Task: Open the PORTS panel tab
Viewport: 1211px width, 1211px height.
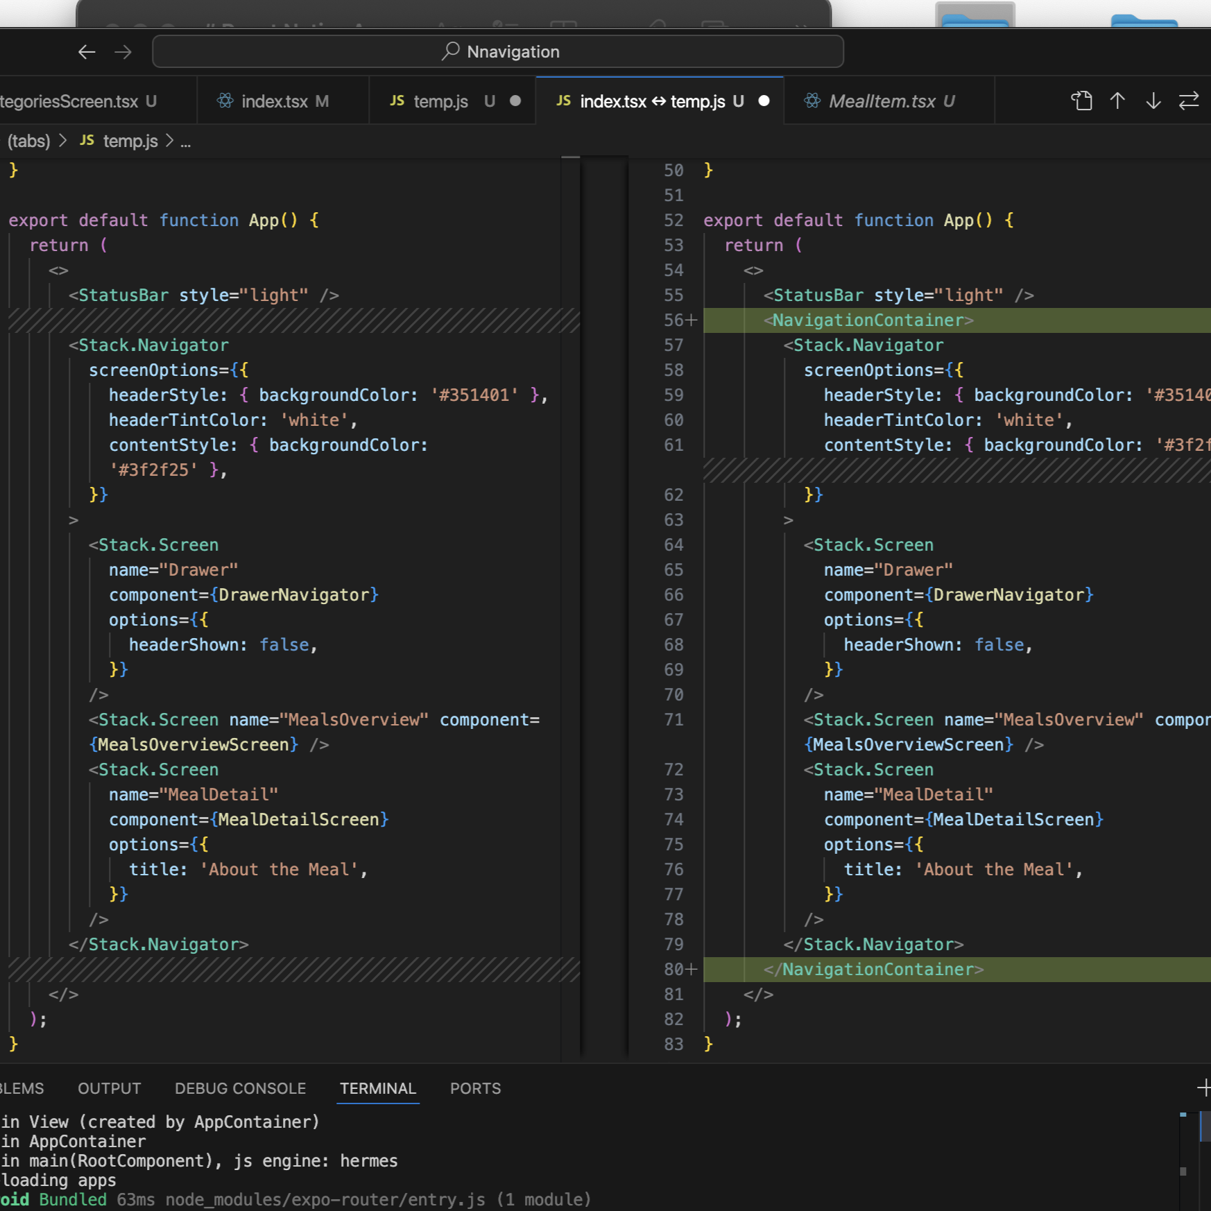Action: click(x=475, y=1088)
